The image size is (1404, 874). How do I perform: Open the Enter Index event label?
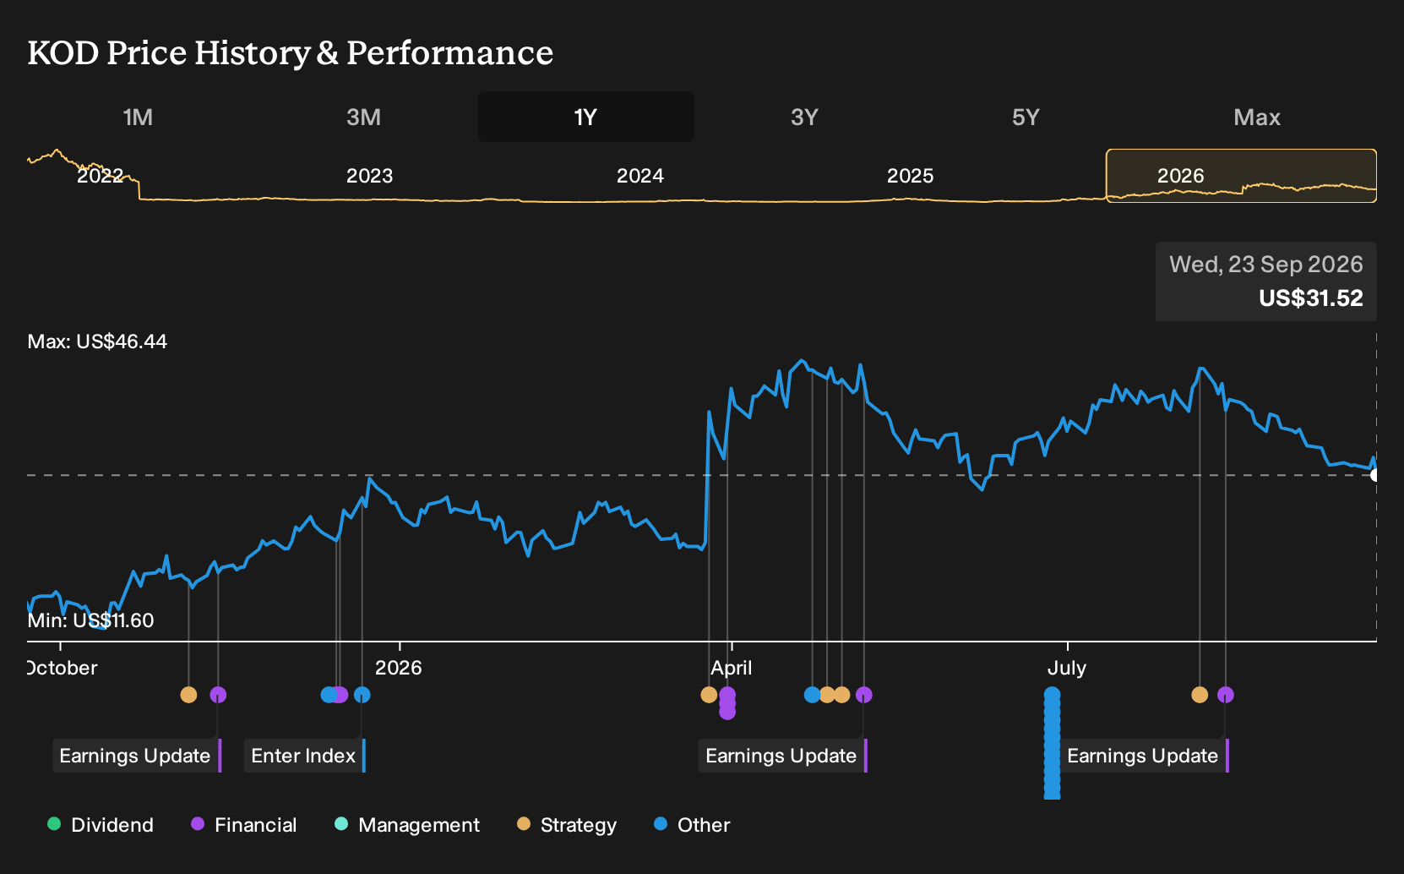305,756
